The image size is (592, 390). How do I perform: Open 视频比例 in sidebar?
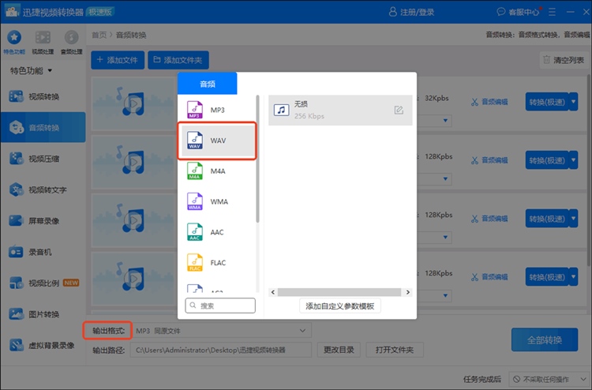click(x=43, y=283)
